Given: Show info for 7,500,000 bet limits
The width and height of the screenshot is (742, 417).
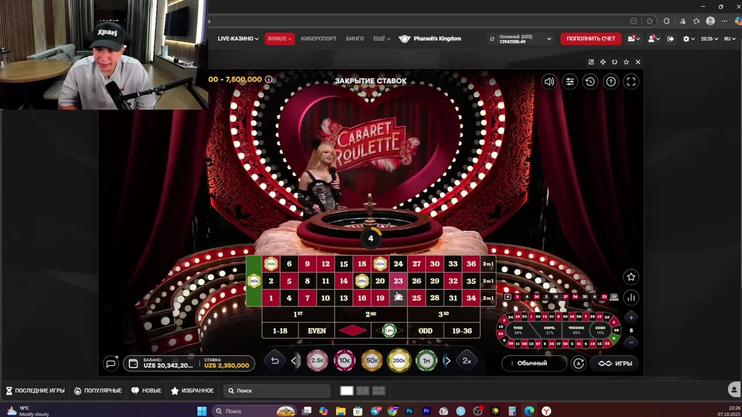Looking at the screenshot, I should 268,79.
